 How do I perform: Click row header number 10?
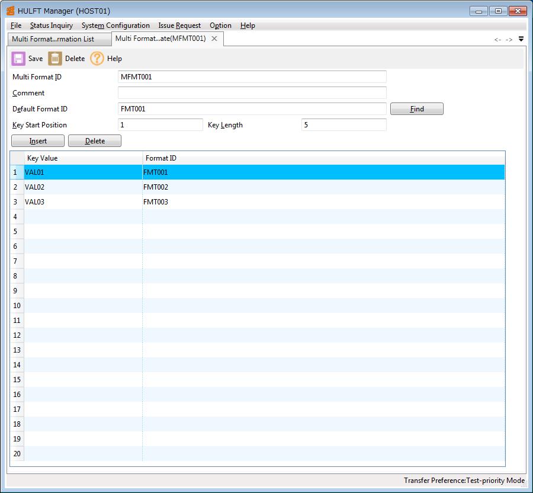tap(17, 305)
